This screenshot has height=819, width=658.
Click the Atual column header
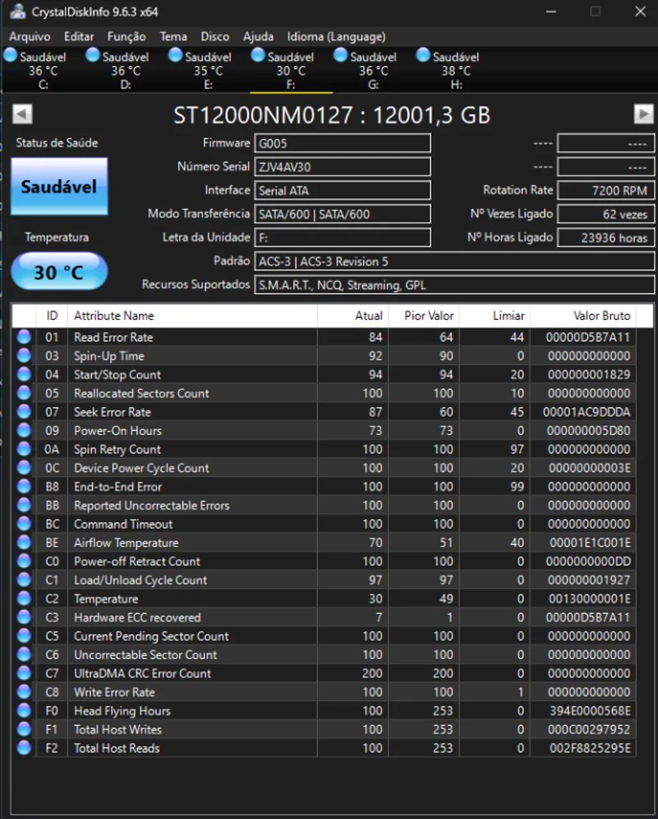pyautogui.click(x=353, y=315)
